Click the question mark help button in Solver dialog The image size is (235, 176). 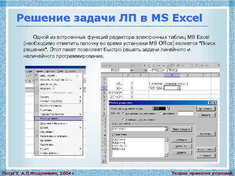[x=210, y=103]
